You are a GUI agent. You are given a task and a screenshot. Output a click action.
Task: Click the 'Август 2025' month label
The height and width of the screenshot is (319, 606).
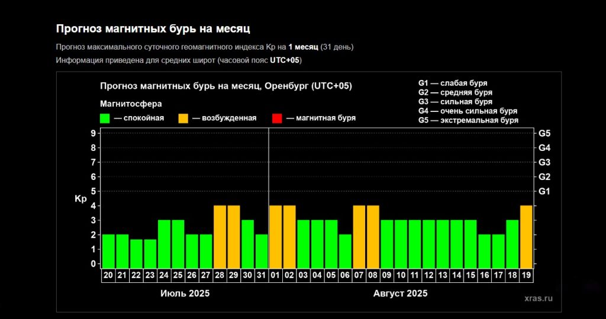pyautogui.click(x=401, y=293)
